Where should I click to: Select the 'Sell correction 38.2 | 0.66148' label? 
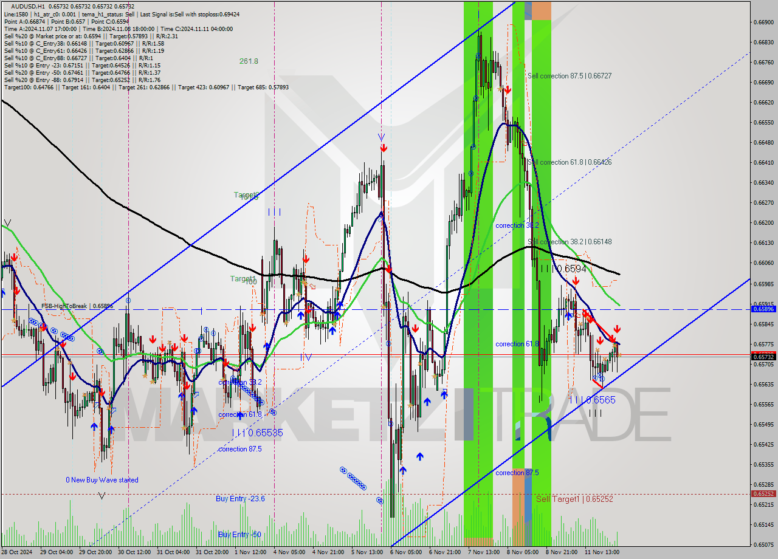click(570, 242)
